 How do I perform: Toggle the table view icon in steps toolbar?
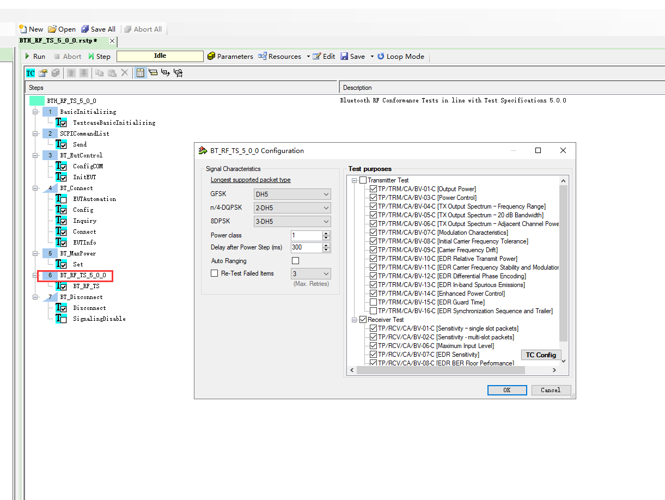[x=141, y=73]
